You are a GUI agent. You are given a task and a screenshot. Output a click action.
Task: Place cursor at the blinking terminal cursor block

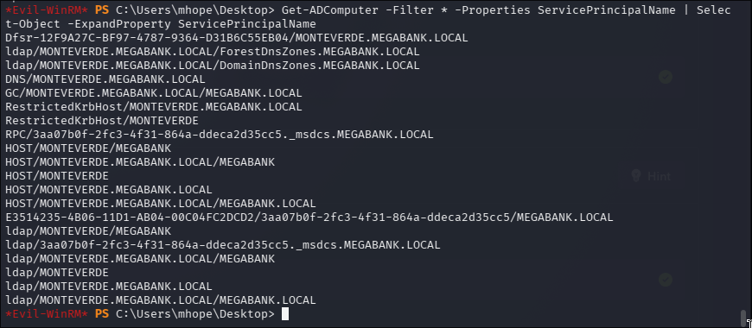pyautogui.click(x=285, y=314)
